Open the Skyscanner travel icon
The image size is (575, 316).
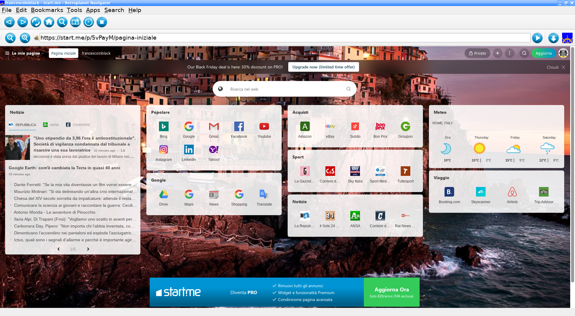[x=481, y=192]
